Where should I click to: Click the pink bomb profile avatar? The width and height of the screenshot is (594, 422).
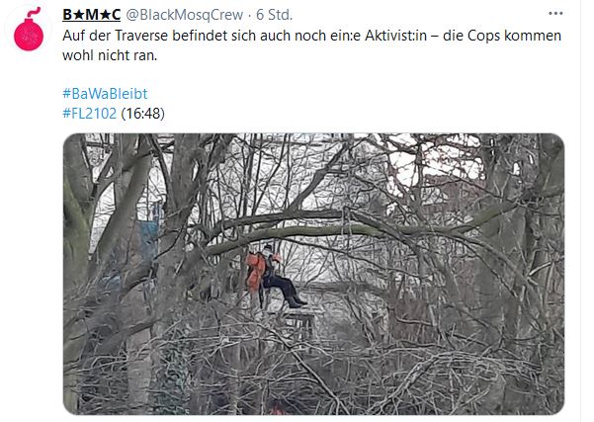point(29,30)
